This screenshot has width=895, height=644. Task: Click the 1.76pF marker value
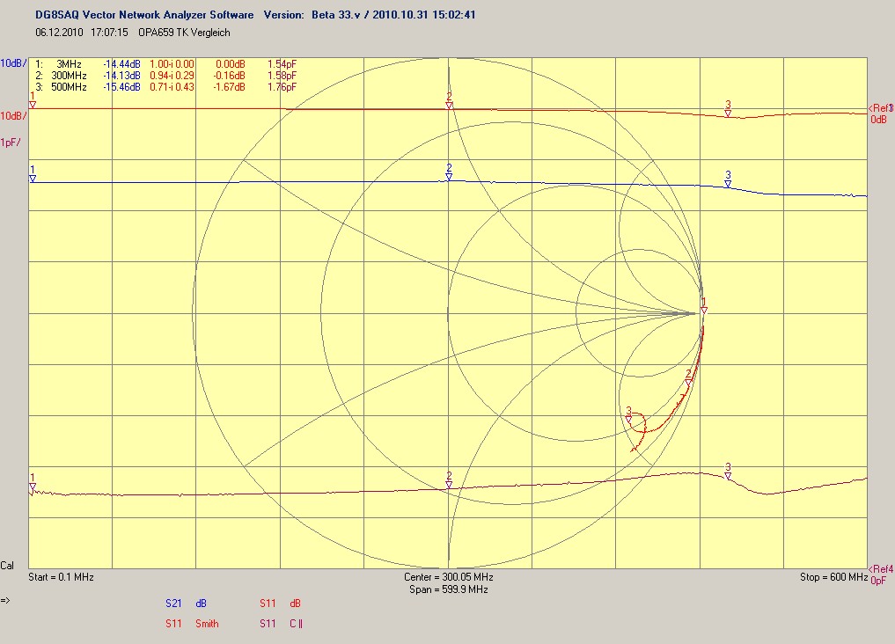click(282, 87)
